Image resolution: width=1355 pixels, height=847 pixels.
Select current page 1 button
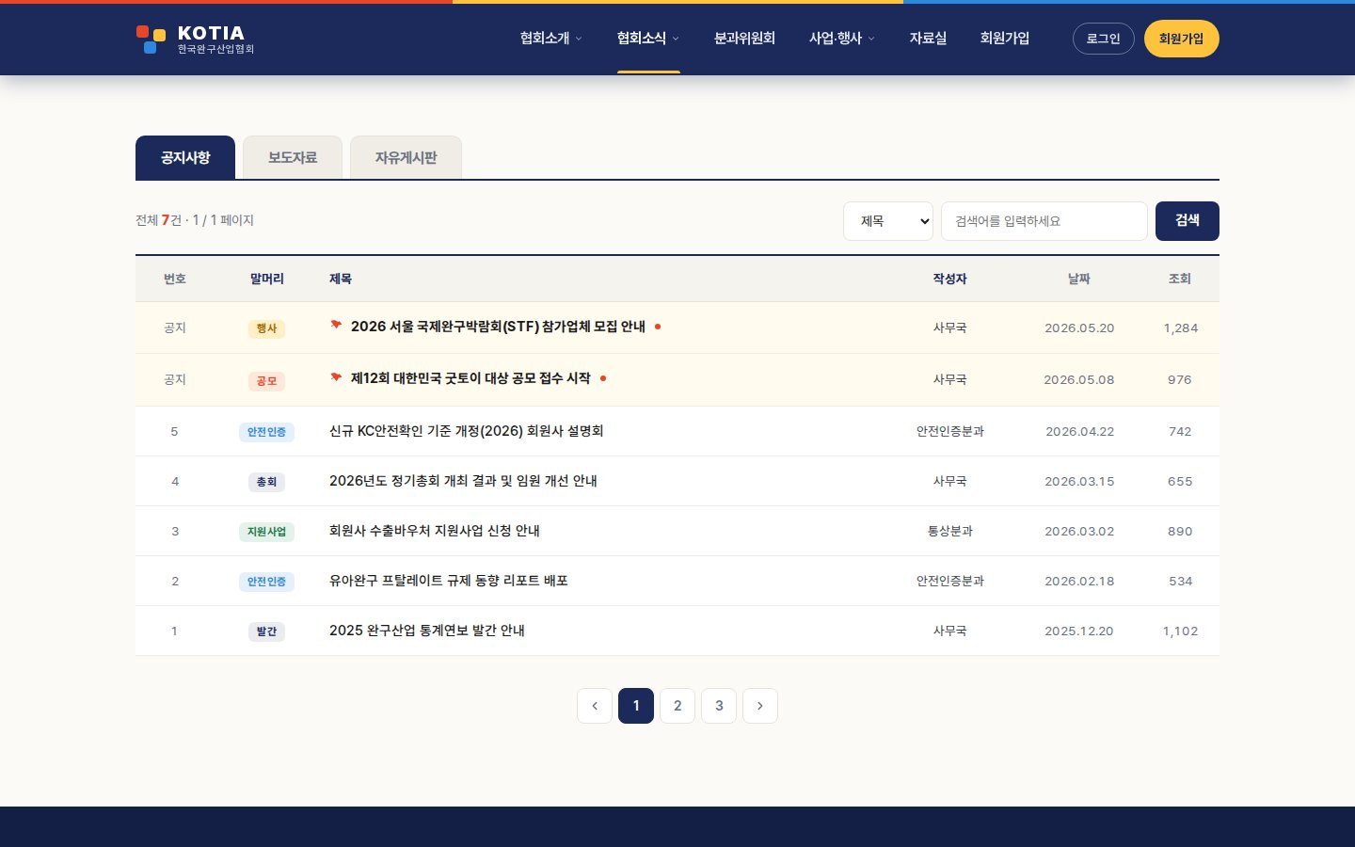click(x=636, y=706)
